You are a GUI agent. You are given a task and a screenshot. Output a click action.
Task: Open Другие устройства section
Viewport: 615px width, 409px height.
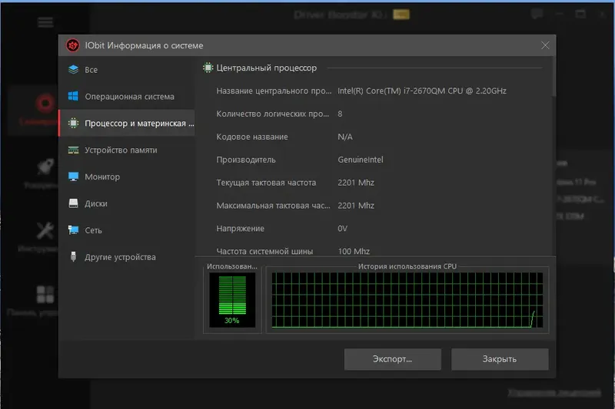[126, 257]
